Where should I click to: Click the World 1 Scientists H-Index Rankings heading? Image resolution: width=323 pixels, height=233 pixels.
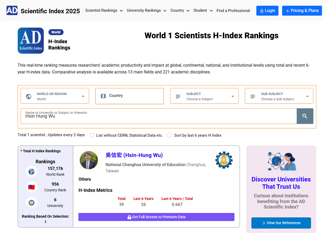(x=212, y=35)
